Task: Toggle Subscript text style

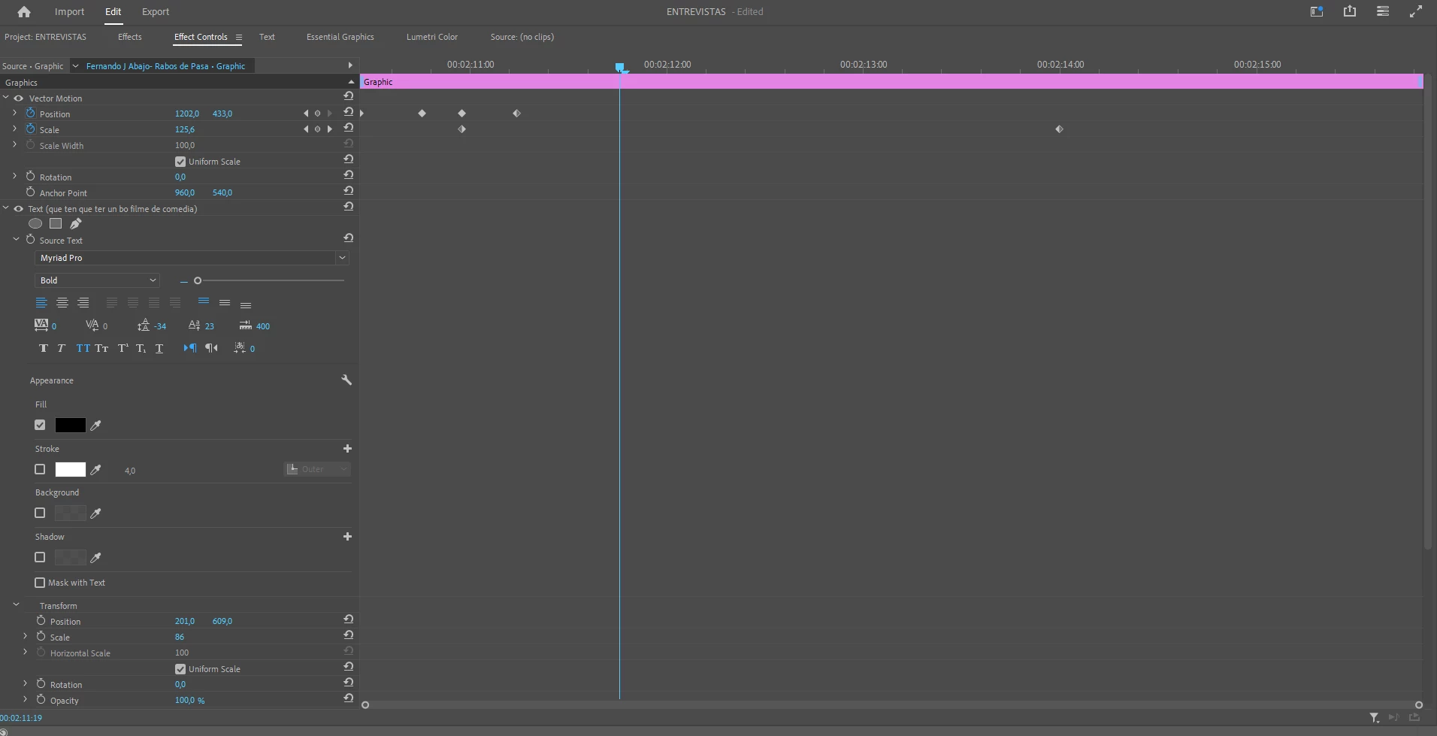Action: 141,348
